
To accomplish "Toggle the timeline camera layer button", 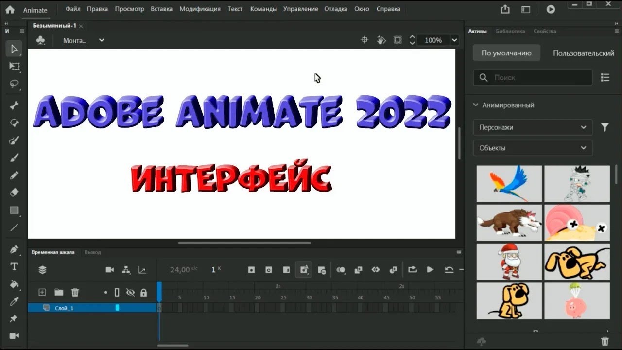I will point(110,269).
